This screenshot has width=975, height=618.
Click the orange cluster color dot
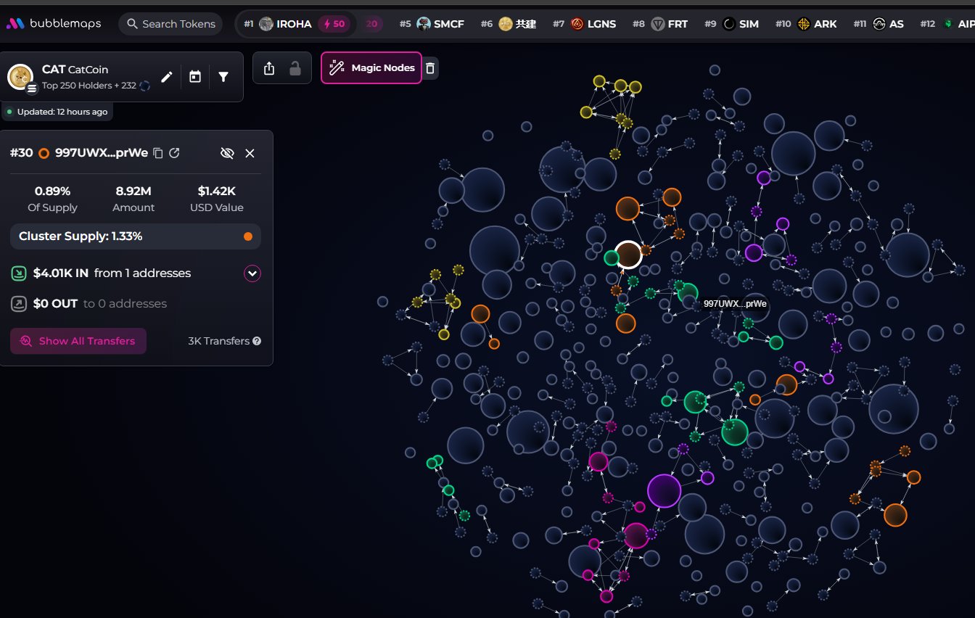click(248, 236)
